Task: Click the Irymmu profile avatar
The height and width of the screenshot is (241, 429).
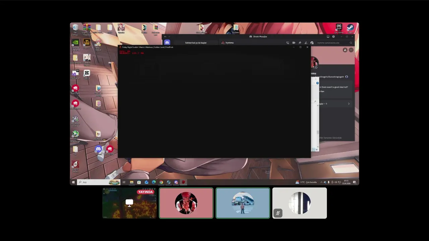Action: [x=314, y=63]
